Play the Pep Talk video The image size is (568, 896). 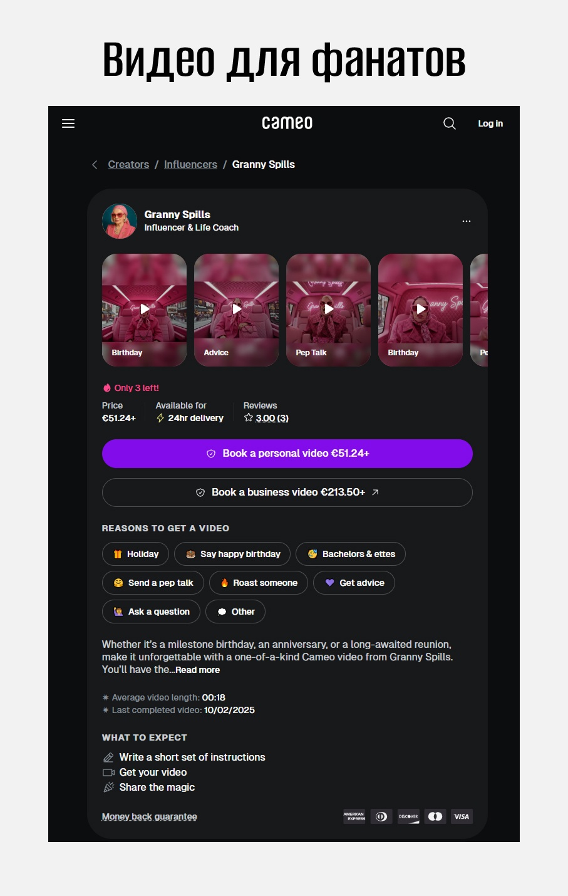tap(328, 310)
